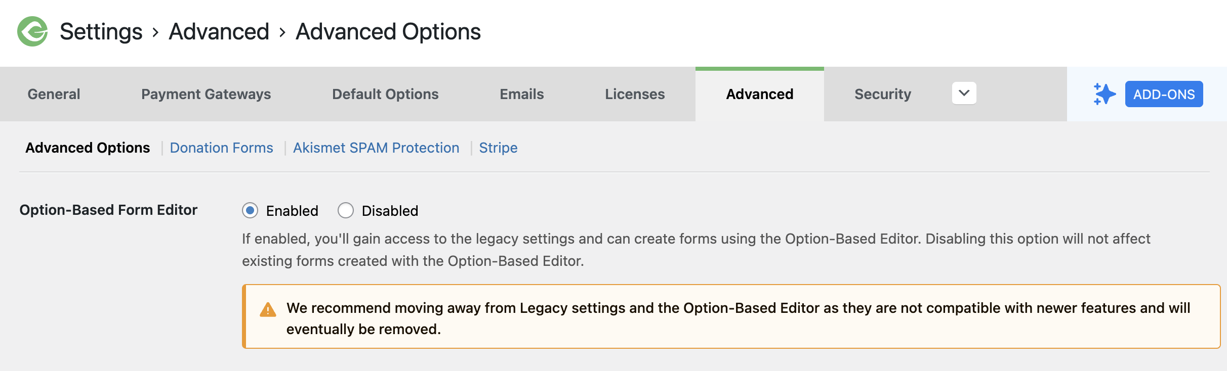Select the Disabled radio button
The width and height of the screenshot is (1227, 371).
coord(346,210)
